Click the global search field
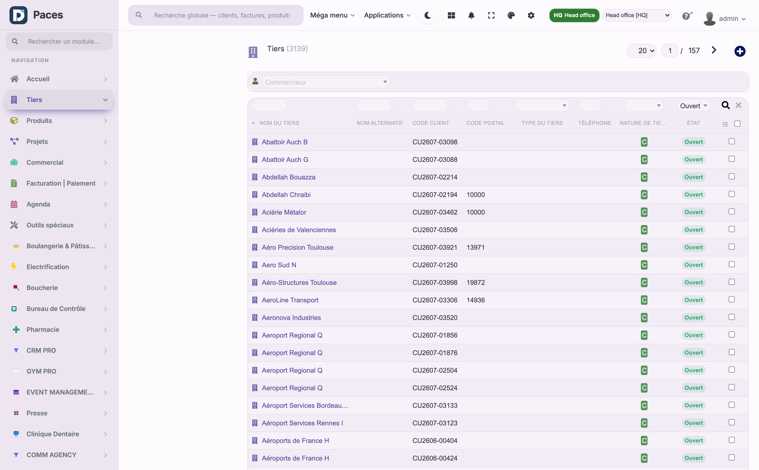Viewport: 759px width, 470px height. pyautogui.click(x=216, y=15)
